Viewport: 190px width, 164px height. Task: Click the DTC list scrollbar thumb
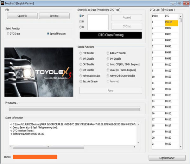180,20
